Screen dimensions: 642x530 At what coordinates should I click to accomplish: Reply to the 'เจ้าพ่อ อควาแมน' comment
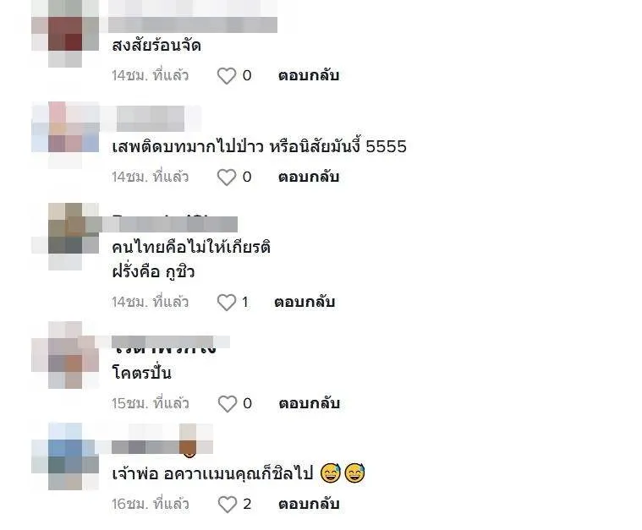click(309, 504)
